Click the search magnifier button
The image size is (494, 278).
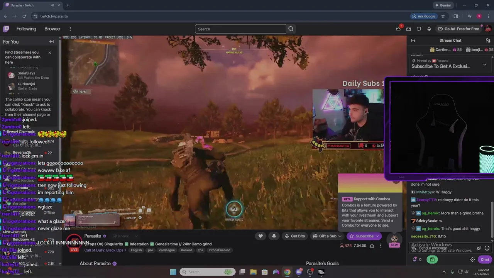coord(291,29)
